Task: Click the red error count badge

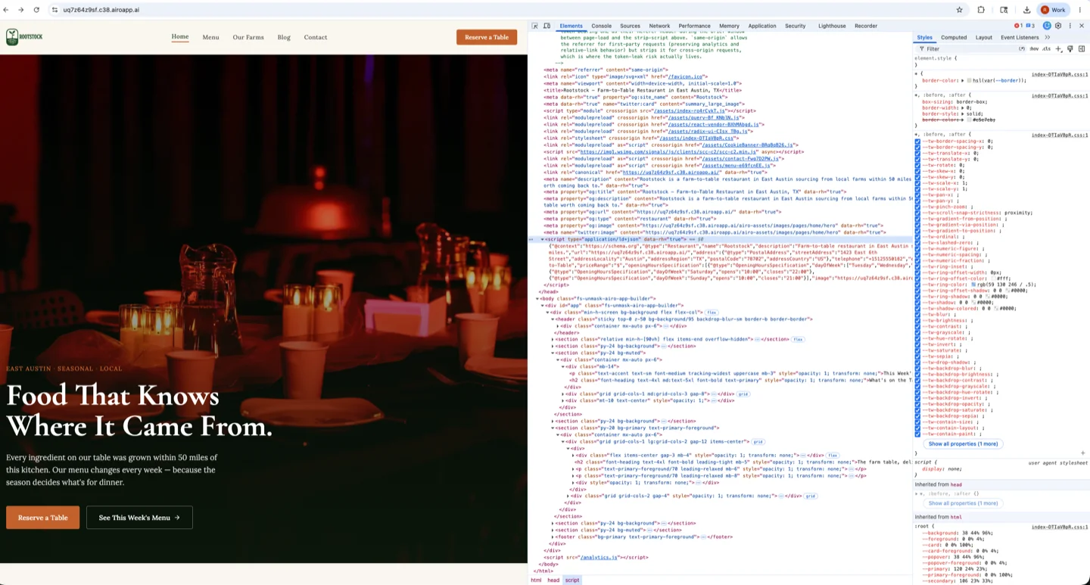Action: click(1019, 26)
